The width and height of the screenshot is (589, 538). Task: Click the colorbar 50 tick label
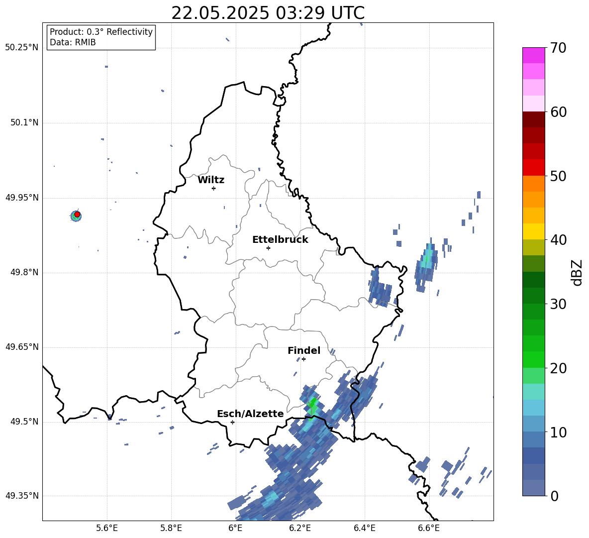click(558, 176)
